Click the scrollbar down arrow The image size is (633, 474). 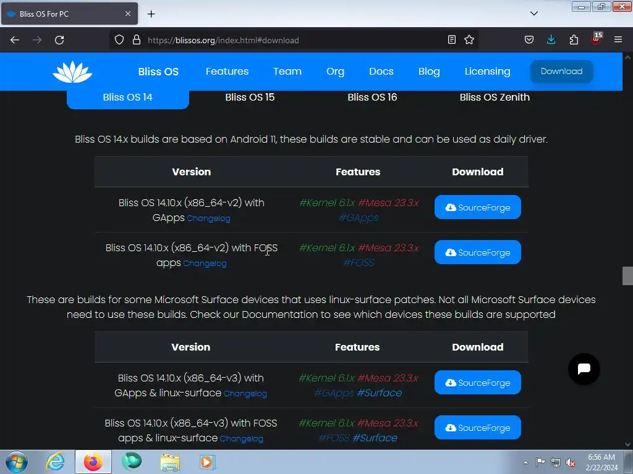click(x=627, y=444)
